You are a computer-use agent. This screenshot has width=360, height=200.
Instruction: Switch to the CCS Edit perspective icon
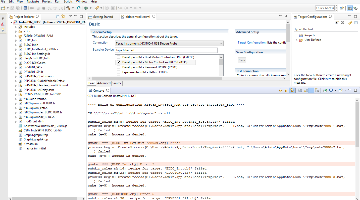(350, 8)
